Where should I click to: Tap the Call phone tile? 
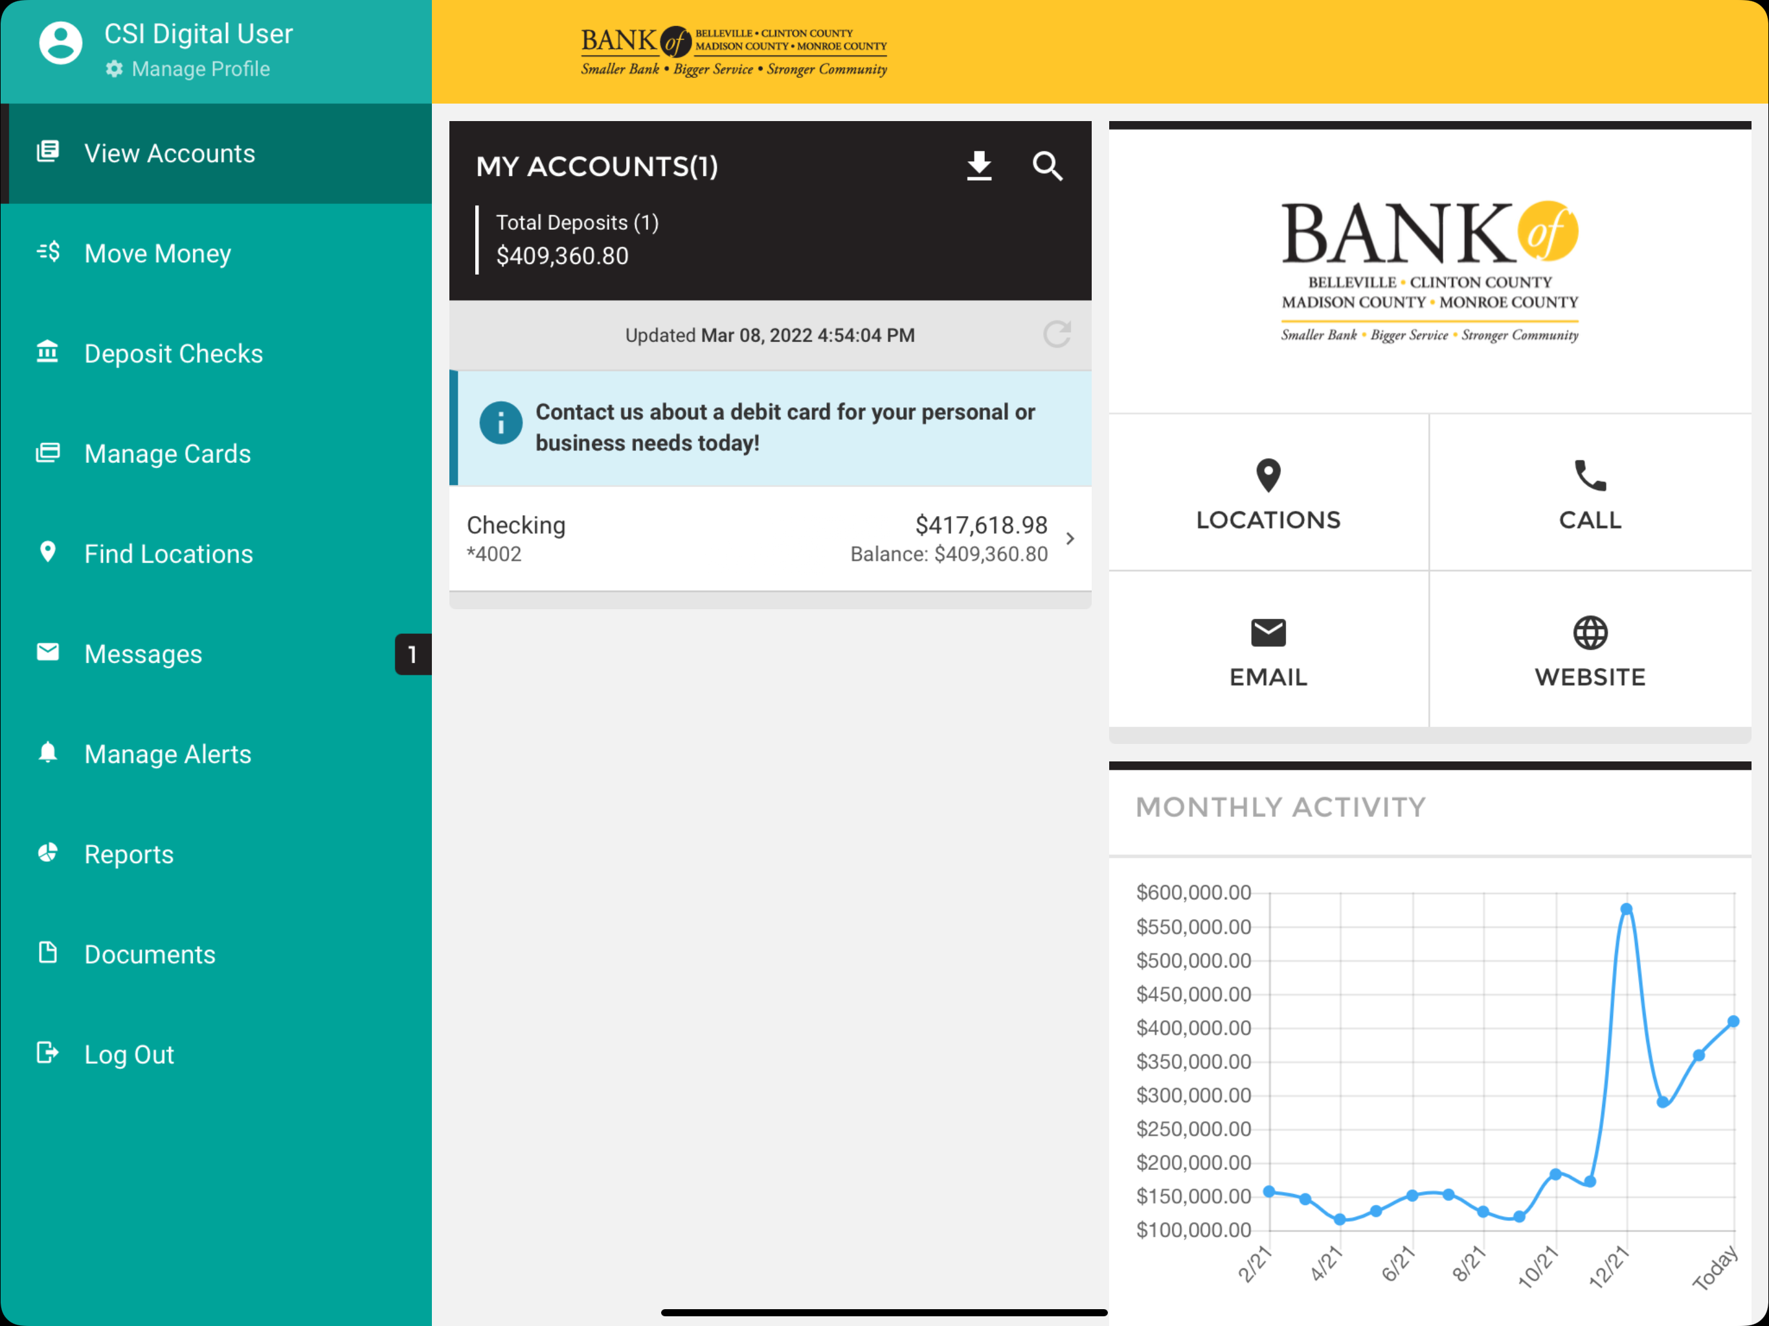point(1590,493)
